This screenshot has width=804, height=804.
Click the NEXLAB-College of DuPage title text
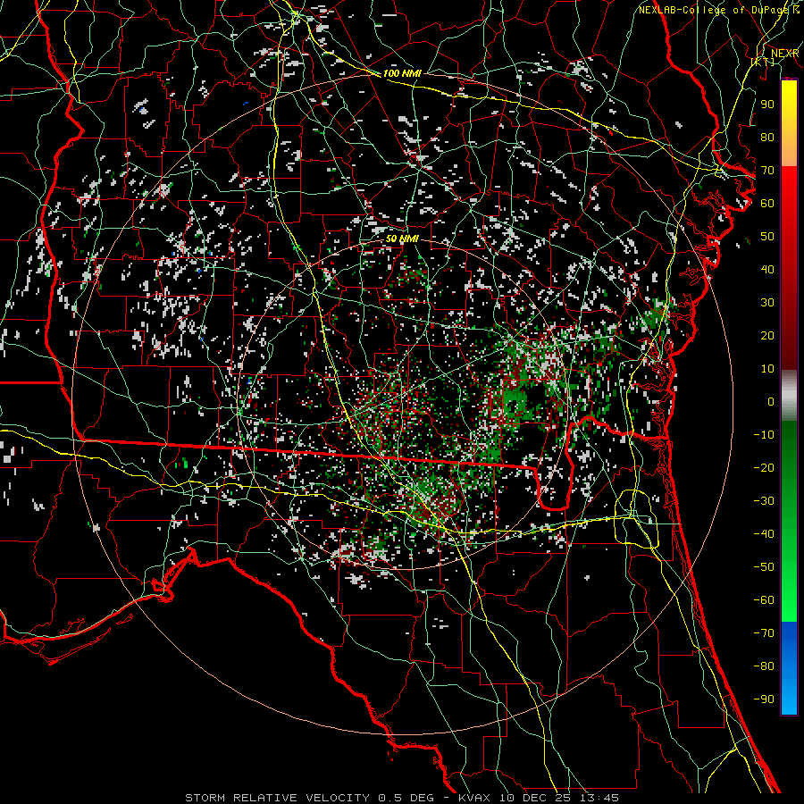tap(715, 10)
